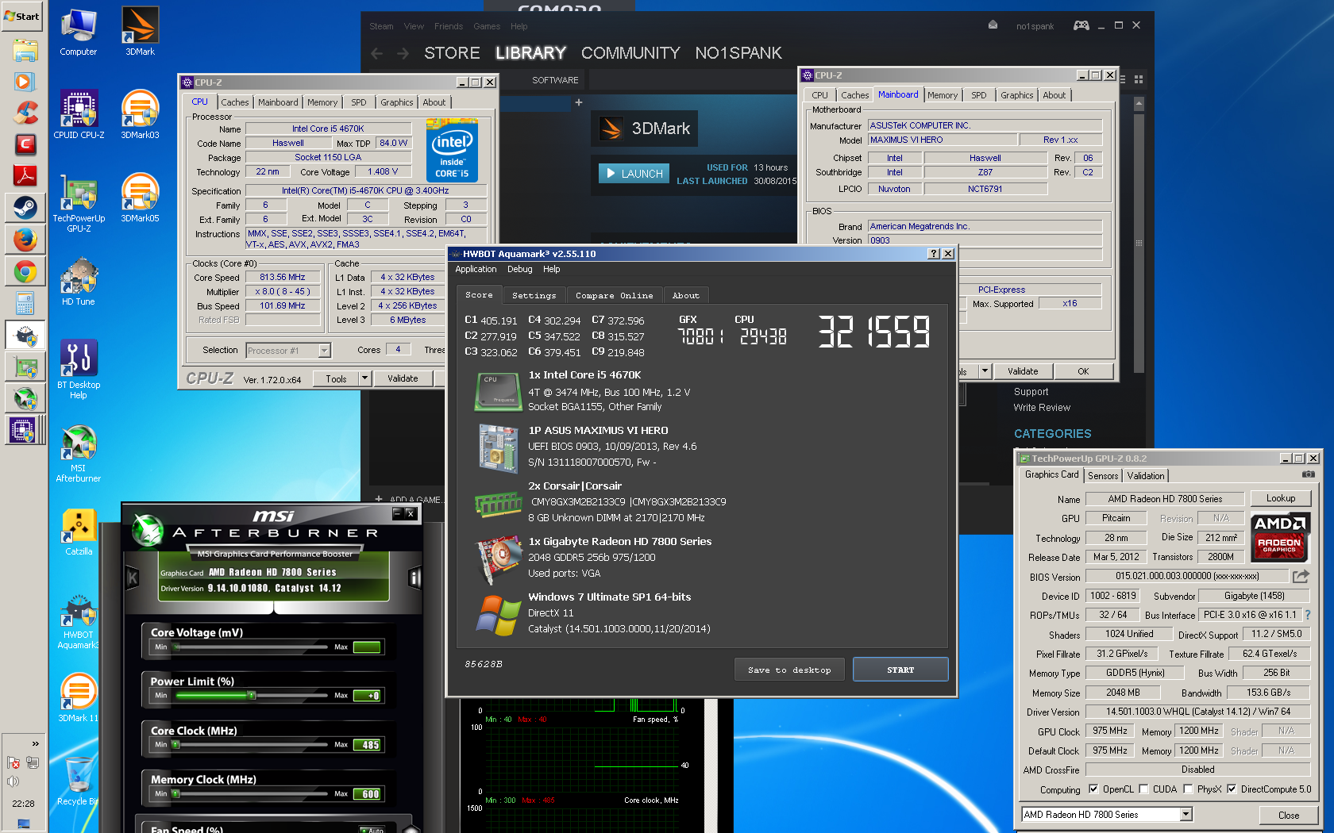The image size is (1334, 833).
Task: Open the MSI Afterburner desktop shortcut
Action: pyautogui.click(x=79, y=454)
